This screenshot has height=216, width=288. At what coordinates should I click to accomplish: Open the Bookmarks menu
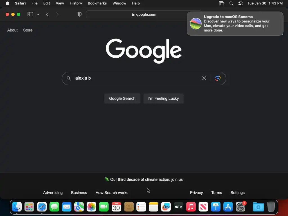(x=97, y=3)
